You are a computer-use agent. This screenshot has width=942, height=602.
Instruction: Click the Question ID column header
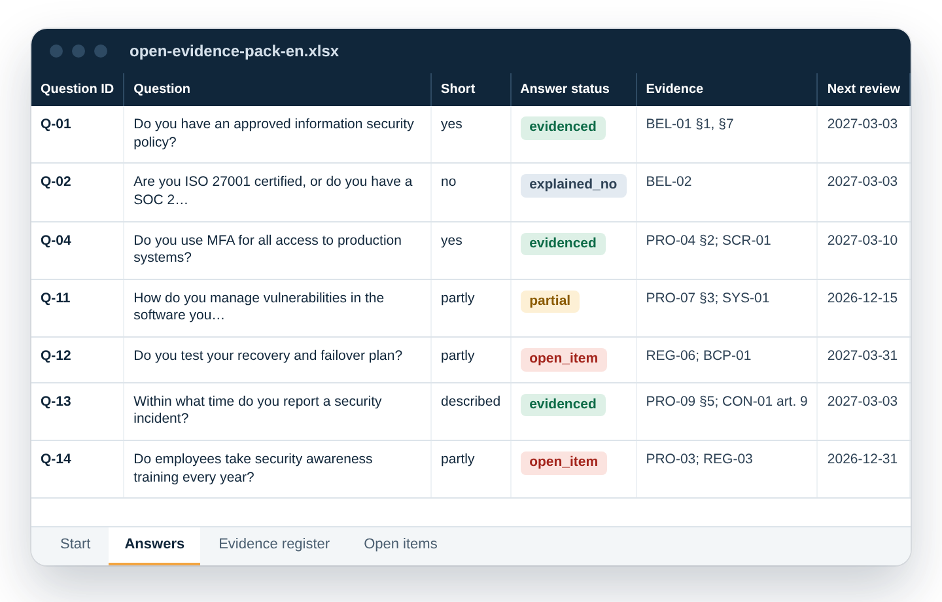77,89
